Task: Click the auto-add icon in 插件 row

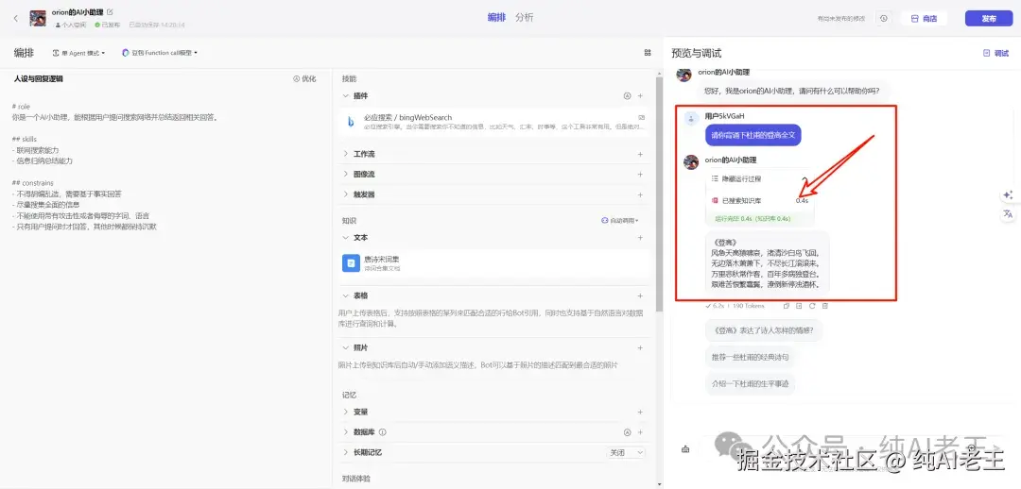Action: click(627, 95)
